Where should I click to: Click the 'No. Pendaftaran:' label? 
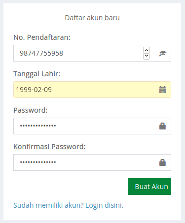coord(42,37)
